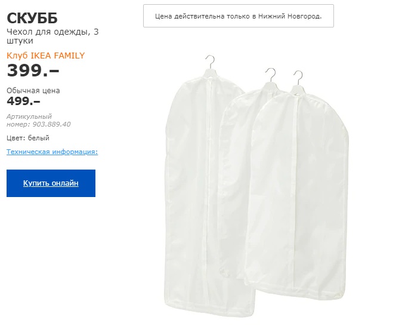
Task: Click the Клуб IKEA FAMILY label
Action: (46, 56)
